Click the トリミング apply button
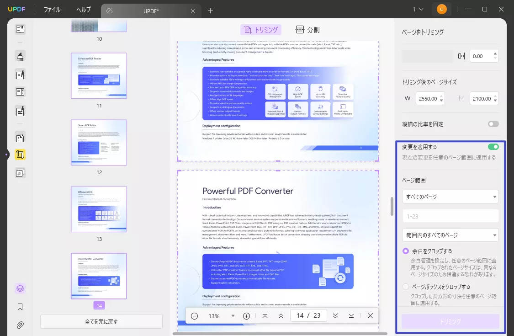This screenshot has width=514, height=336. pos(450,321)
